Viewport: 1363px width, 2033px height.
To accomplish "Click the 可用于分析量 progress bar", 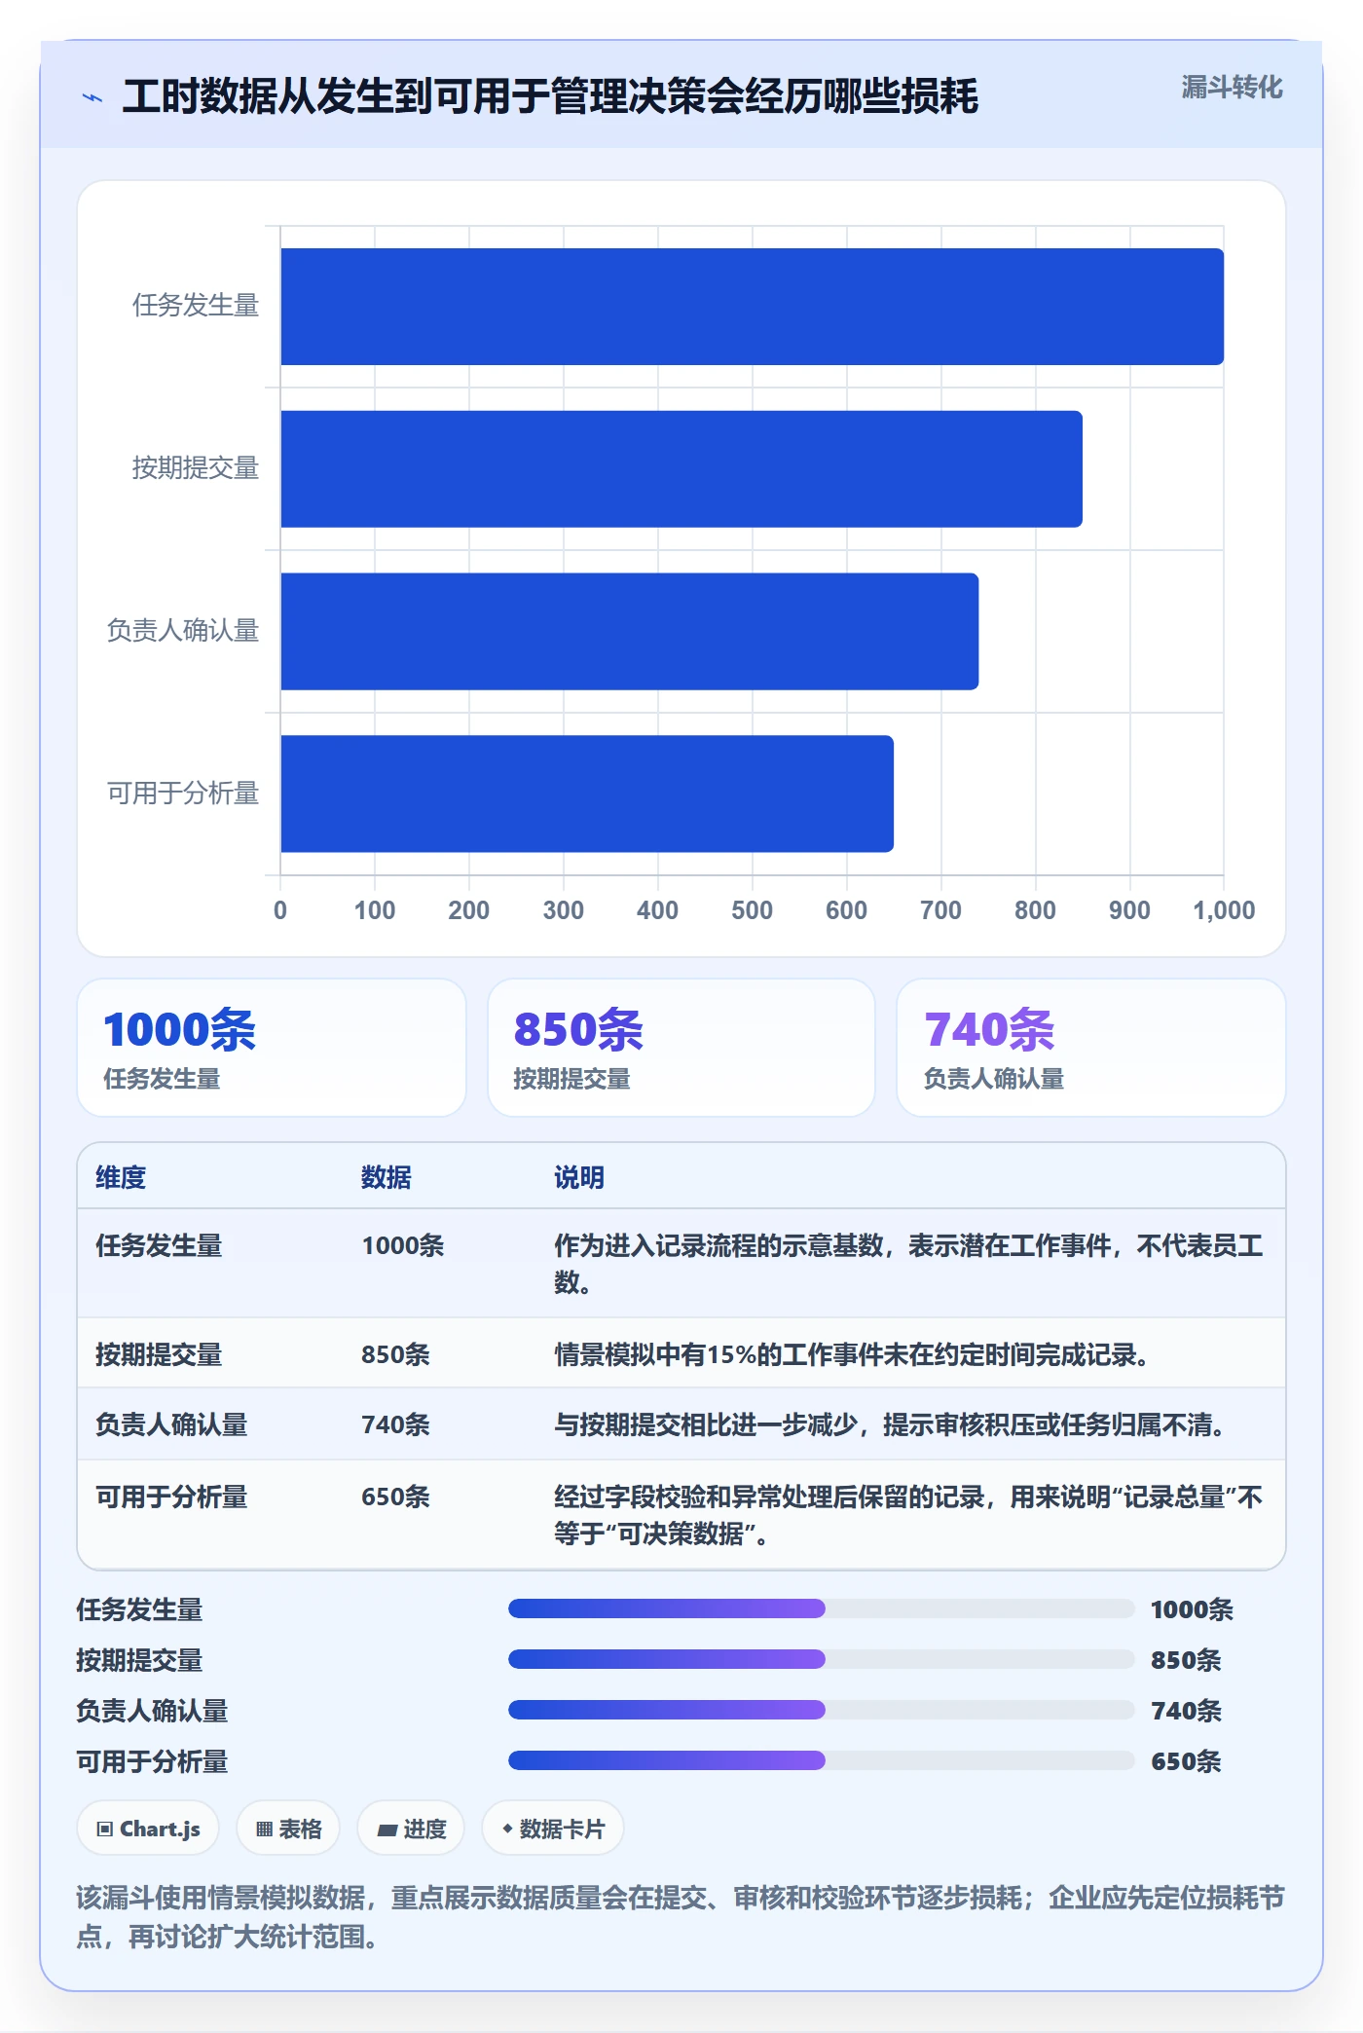I will [822, 1760].
